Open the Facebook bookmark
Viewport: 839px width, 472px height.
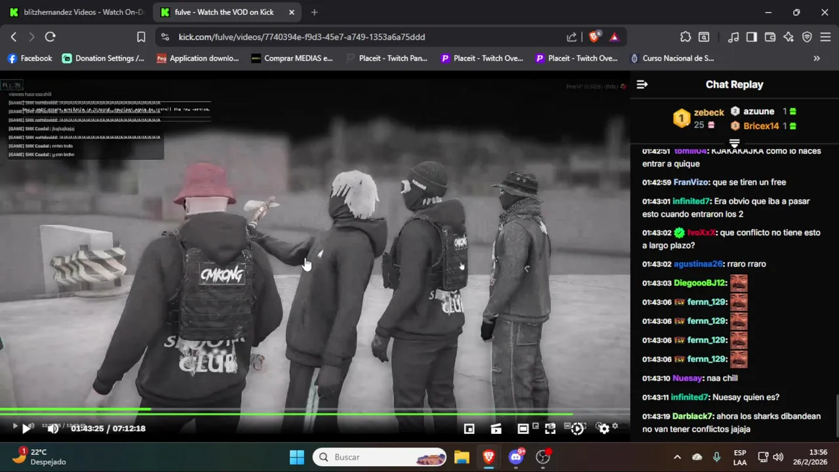(29, 58)
